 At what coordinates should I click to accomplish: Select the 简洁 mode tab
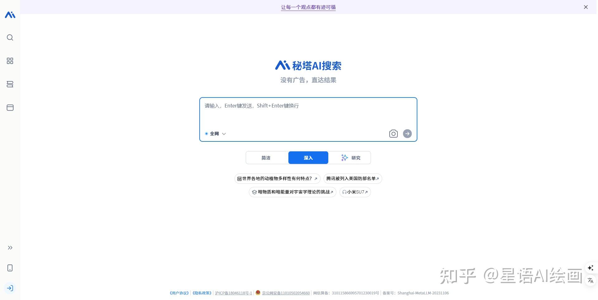266,158
